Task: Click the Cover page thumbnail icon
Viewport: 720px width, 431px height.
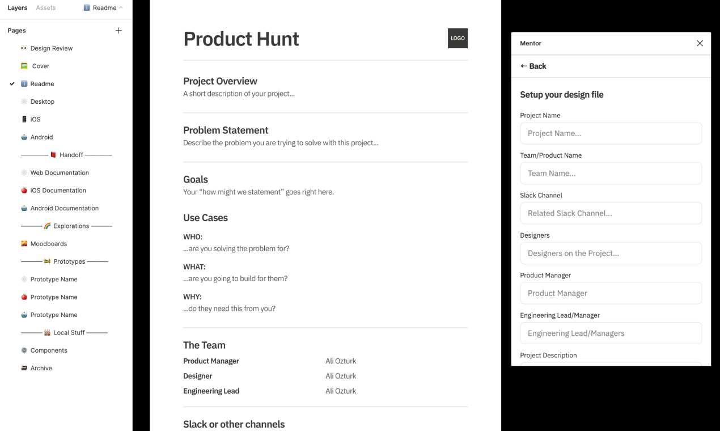Action: tap(23, 66)
